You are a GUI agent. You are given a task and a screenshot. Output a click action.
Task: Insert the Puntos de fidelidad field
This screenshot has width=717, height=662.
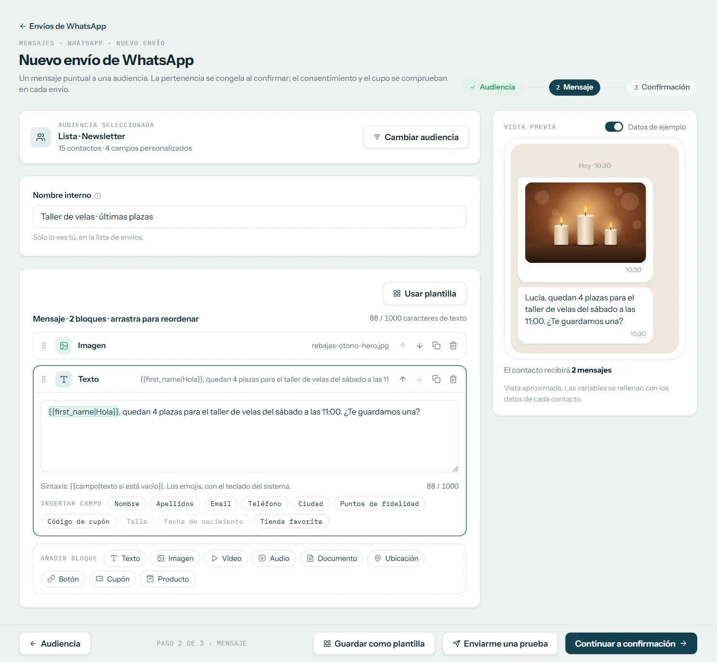(379, 504)
